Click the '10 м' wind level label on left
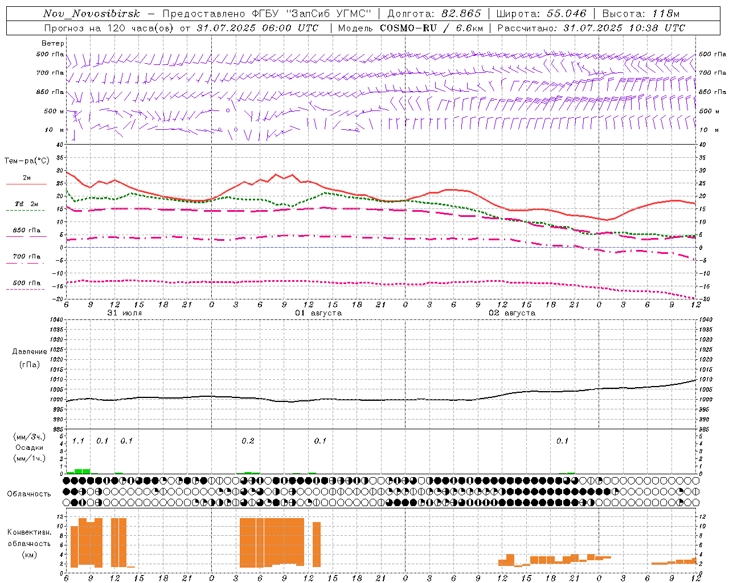 point(55,130)
